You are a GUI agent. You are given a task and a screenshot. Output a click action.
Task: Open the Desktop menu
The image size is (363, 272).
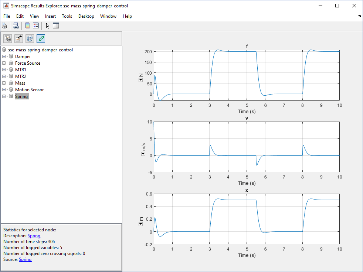click(x=86, y=16)
